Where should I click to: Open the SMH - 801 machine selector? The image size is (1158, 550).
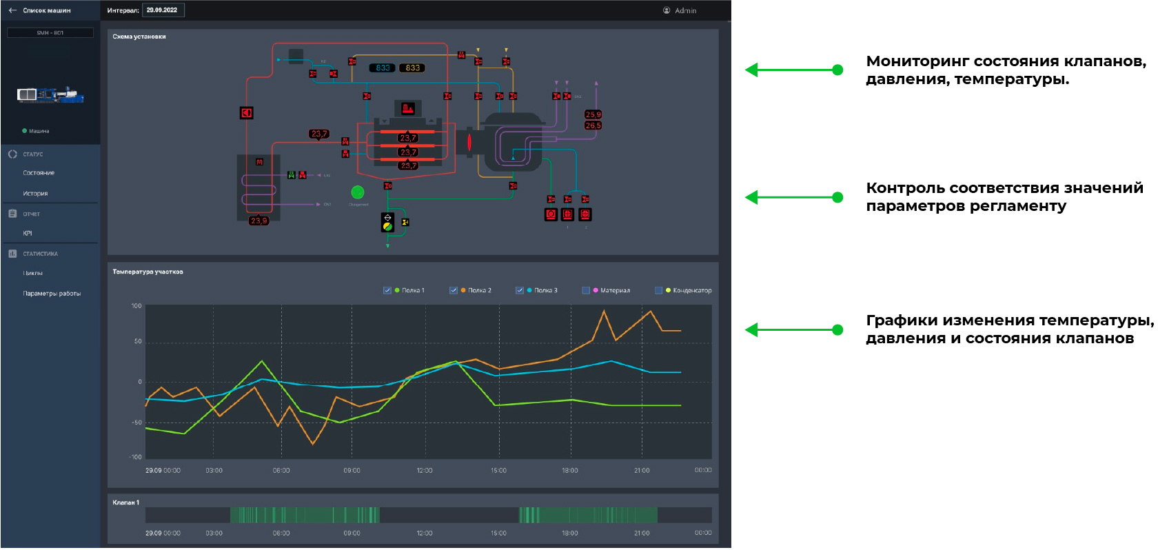[50, 32]
